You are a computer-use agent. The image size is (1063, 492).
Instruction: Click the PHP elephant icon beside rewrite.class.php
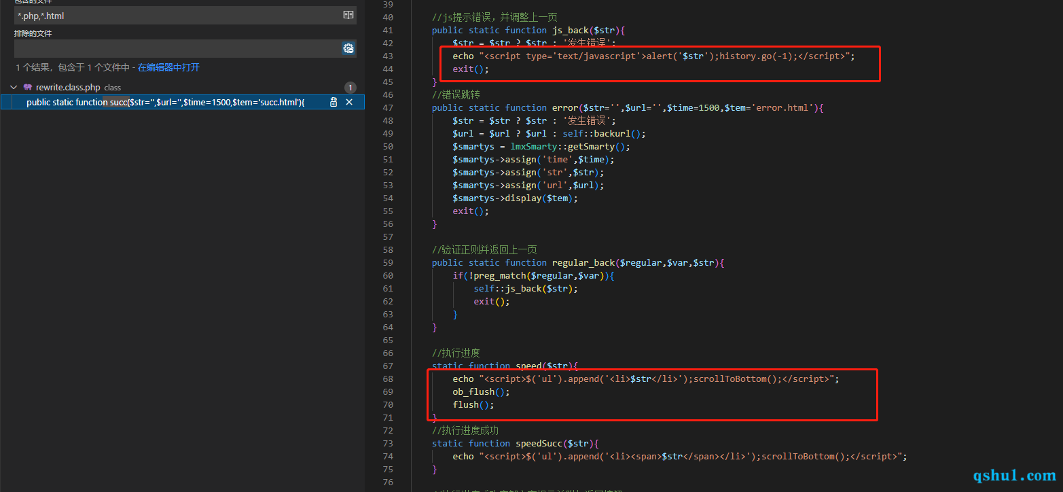pos(28,88)
